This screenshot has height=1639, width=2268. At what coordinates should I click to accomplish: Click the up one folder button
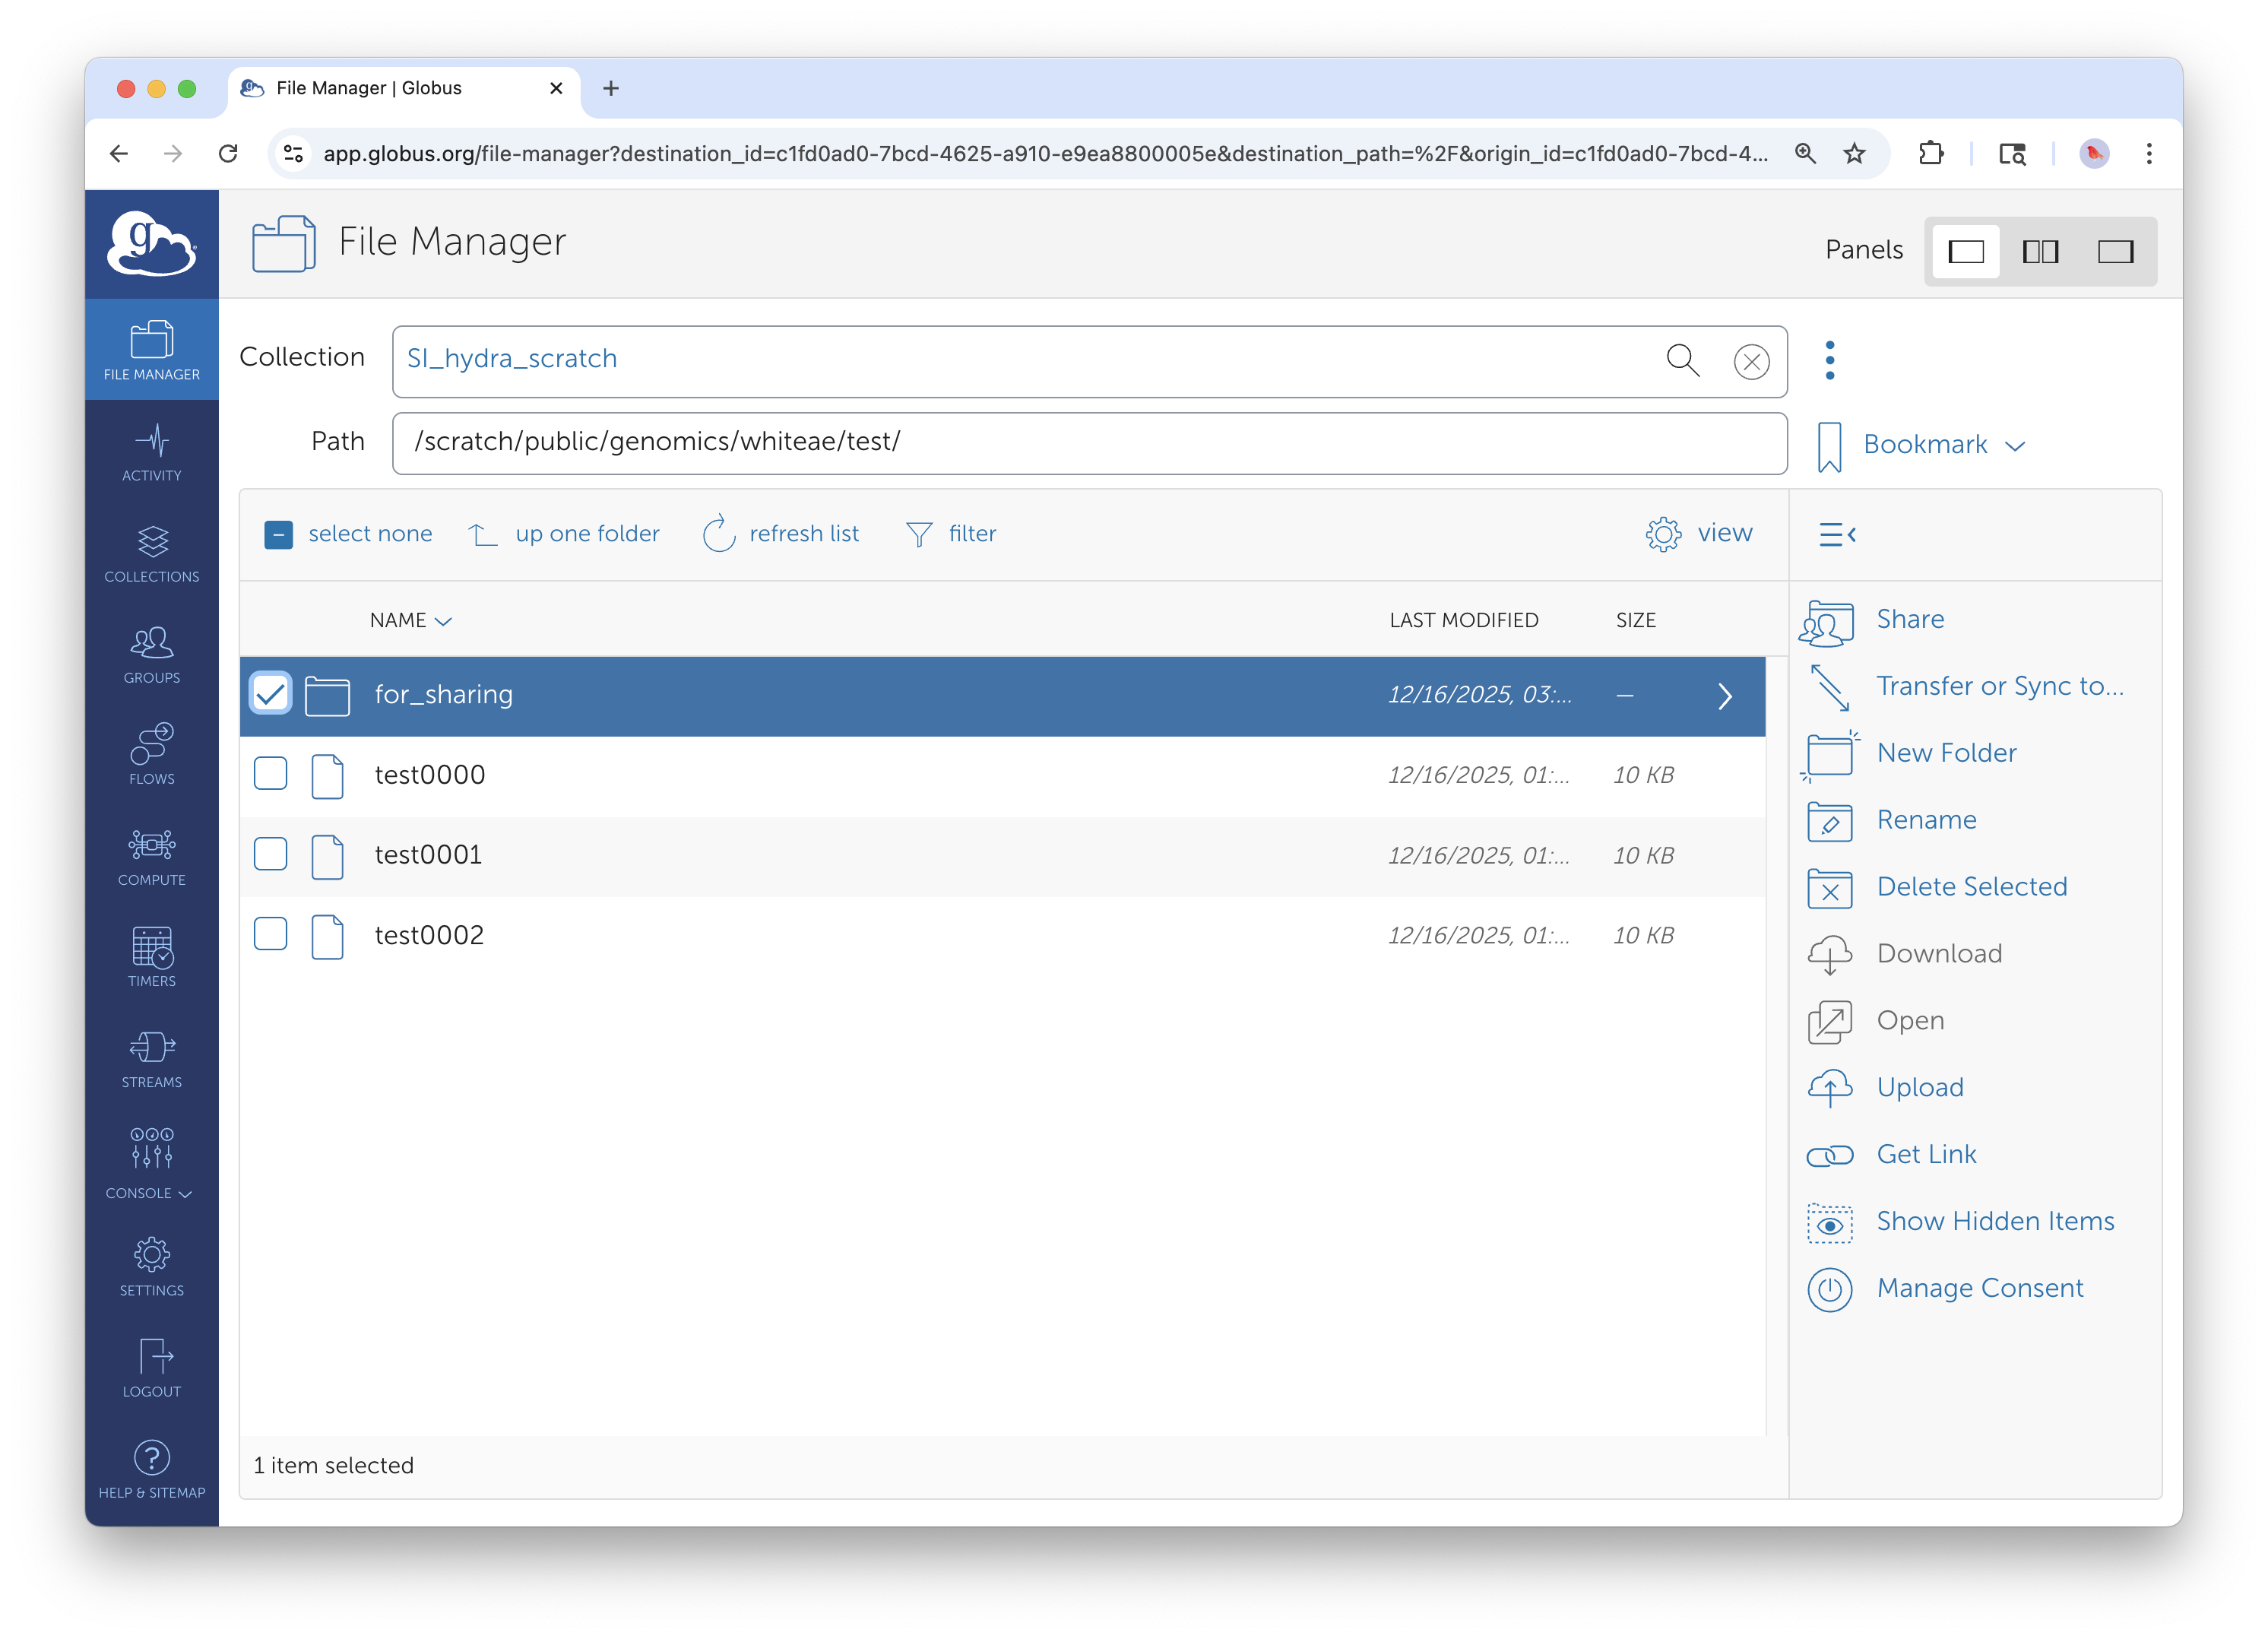tap(565, 534)
